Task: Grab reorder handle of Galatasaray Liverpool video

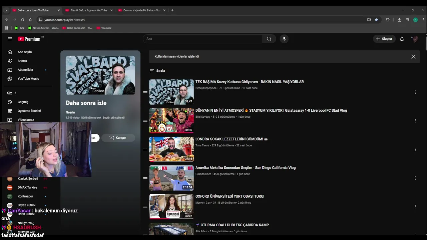Action: (145, 121)
